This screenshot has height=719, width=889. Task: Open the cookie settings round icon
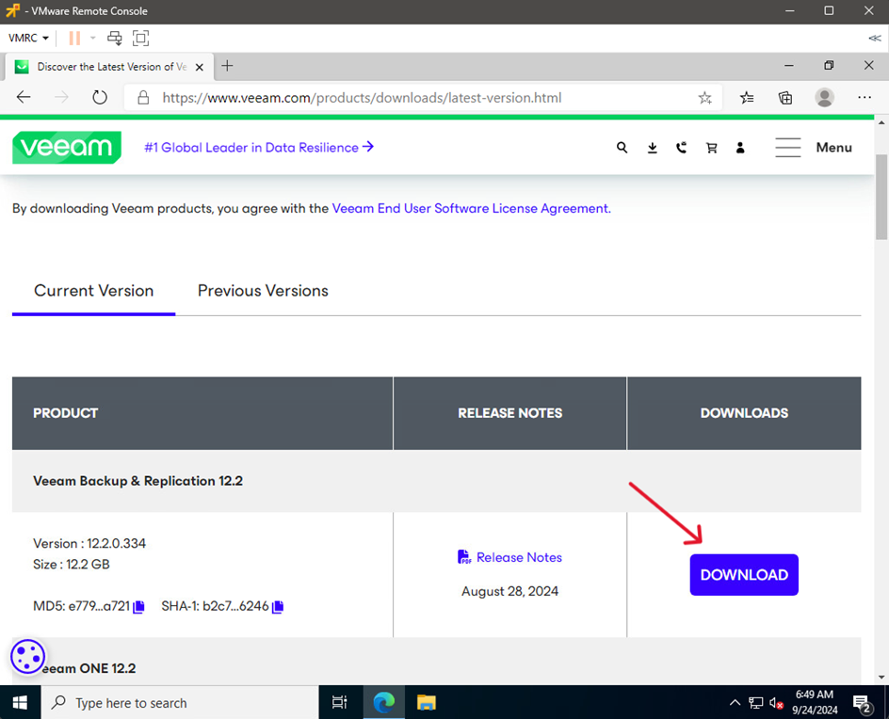click(x=27, y=657)
